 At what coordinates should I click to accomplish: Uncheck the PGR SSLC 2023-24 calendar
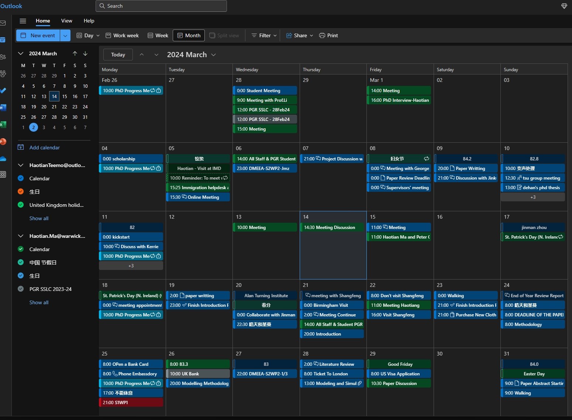coord(21,289)
